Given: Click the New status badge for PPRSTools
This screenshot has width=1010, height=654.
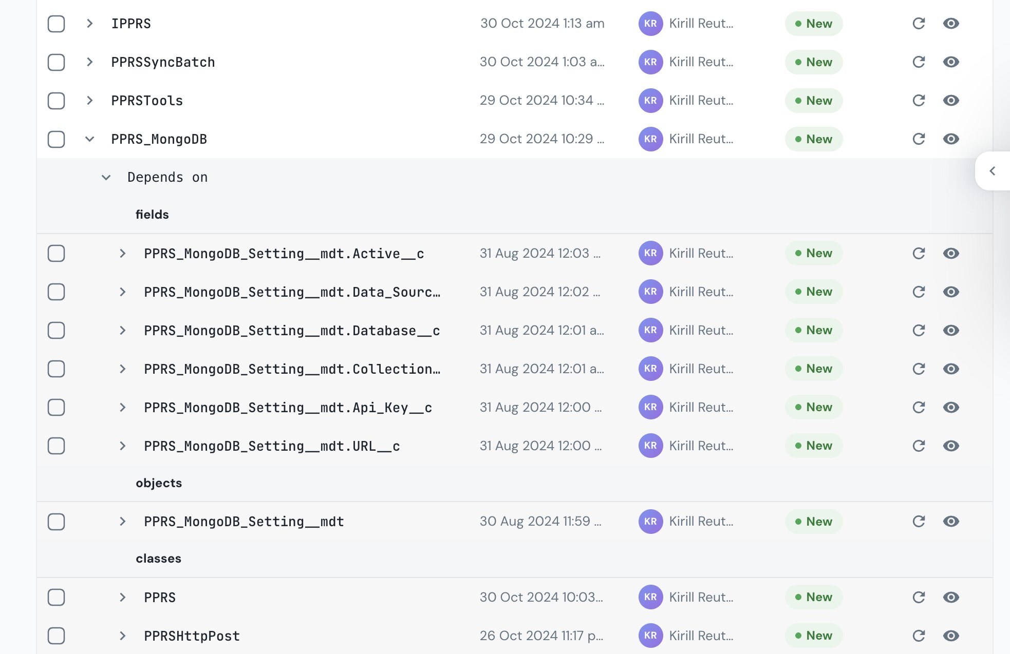Looking at the screenshot, I should 814,101.
